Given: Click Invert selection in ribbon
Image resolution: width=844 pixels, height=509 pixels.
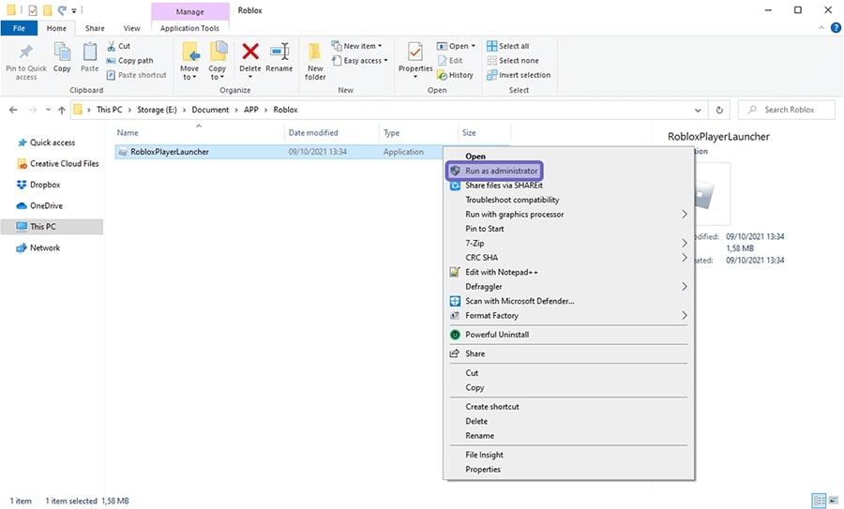Looking at the screenshot, I should coord(519,75).
